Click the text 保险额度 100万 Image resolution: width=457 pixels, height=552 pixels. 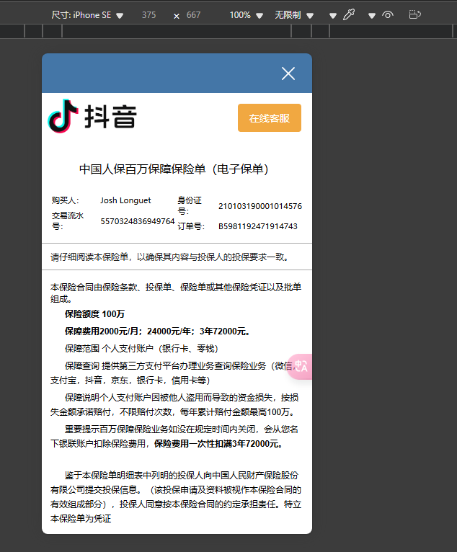coord(94,313)
